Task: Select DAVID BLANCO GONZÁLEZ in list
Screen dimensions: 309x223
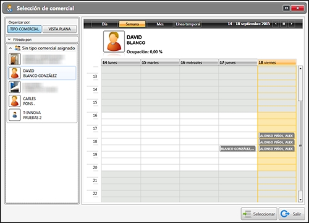Action: coord(42,73)
